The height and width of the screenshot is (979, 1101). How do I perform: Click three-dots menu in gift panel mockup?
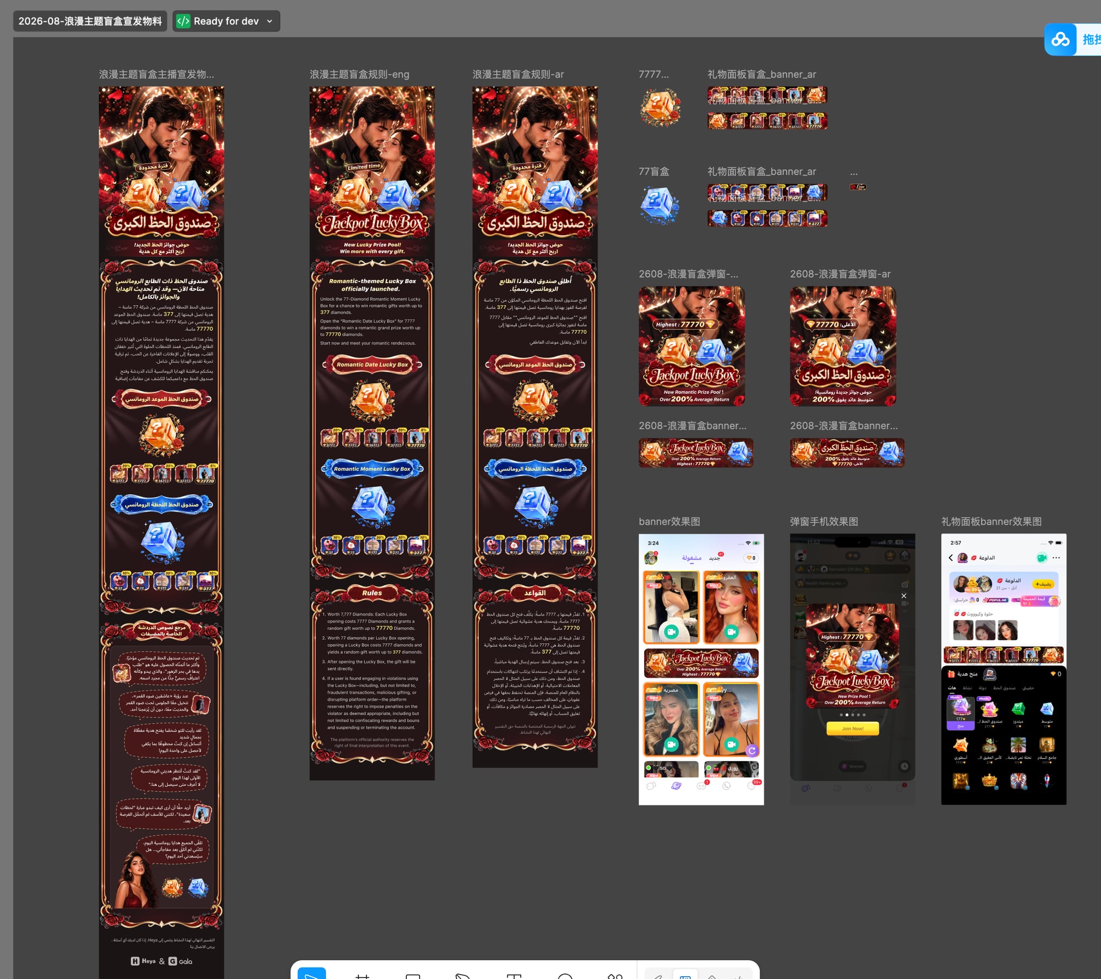(1056, 558)
